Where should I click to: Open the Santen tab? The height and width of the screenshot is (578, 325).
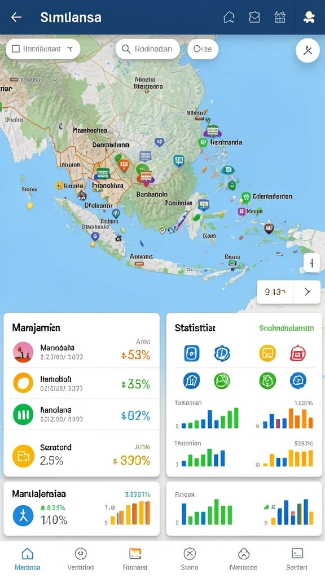click(x=297, y=559)
